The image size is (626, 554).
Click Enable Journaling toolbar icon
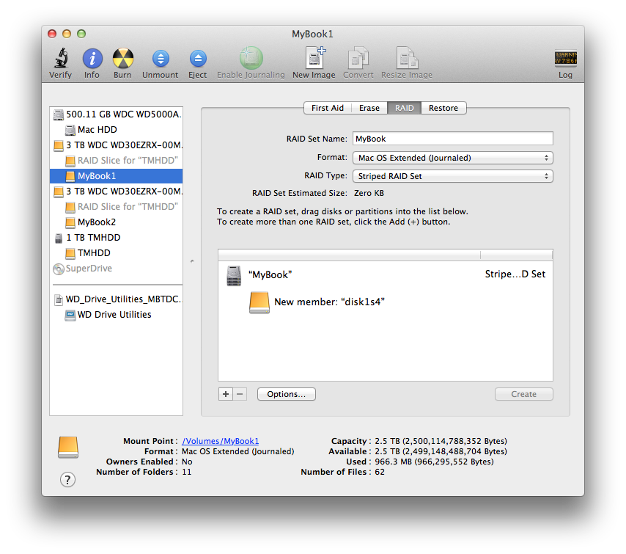(x=251, y=58)
